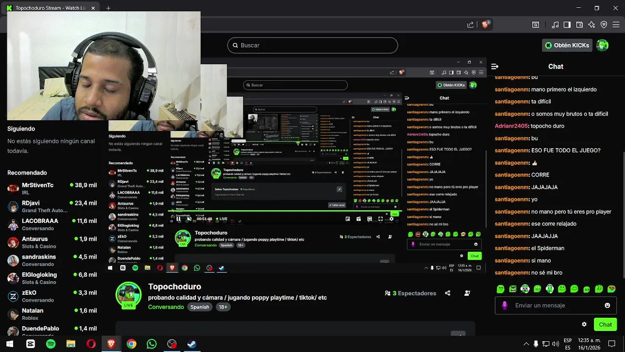The width and height of the screenshot is (625, 352).
Task: Open CapCut from the taskbar
Action: tap(31, 344)
